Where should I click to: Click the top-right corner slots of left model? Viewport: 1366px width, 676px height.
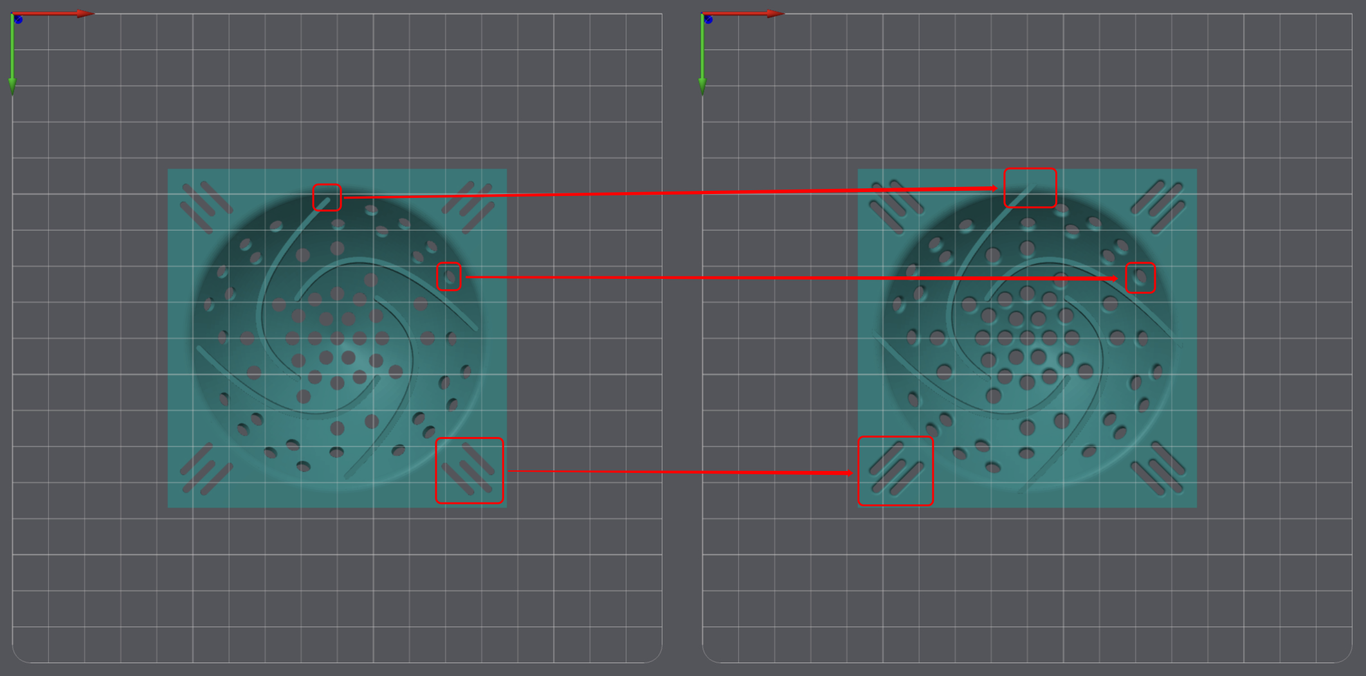click(x=468, y=206)
